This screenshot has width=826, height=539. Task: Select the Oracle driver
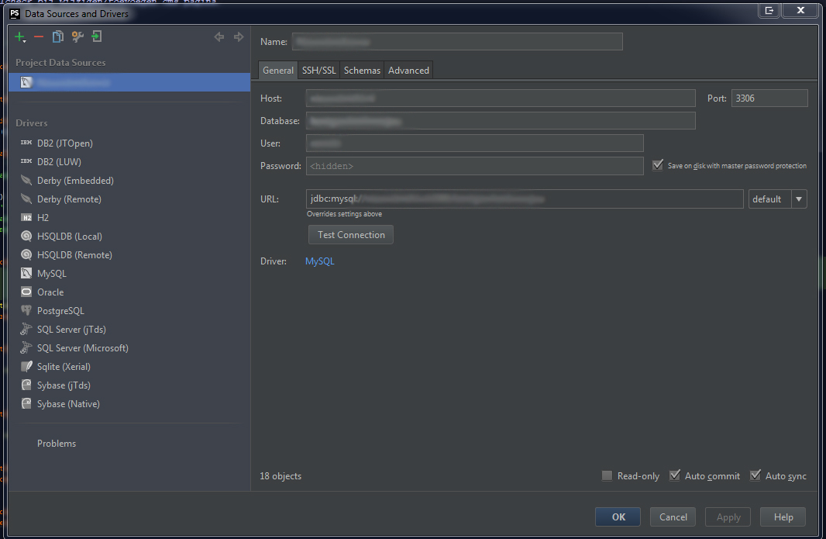[x=50, y=292]
